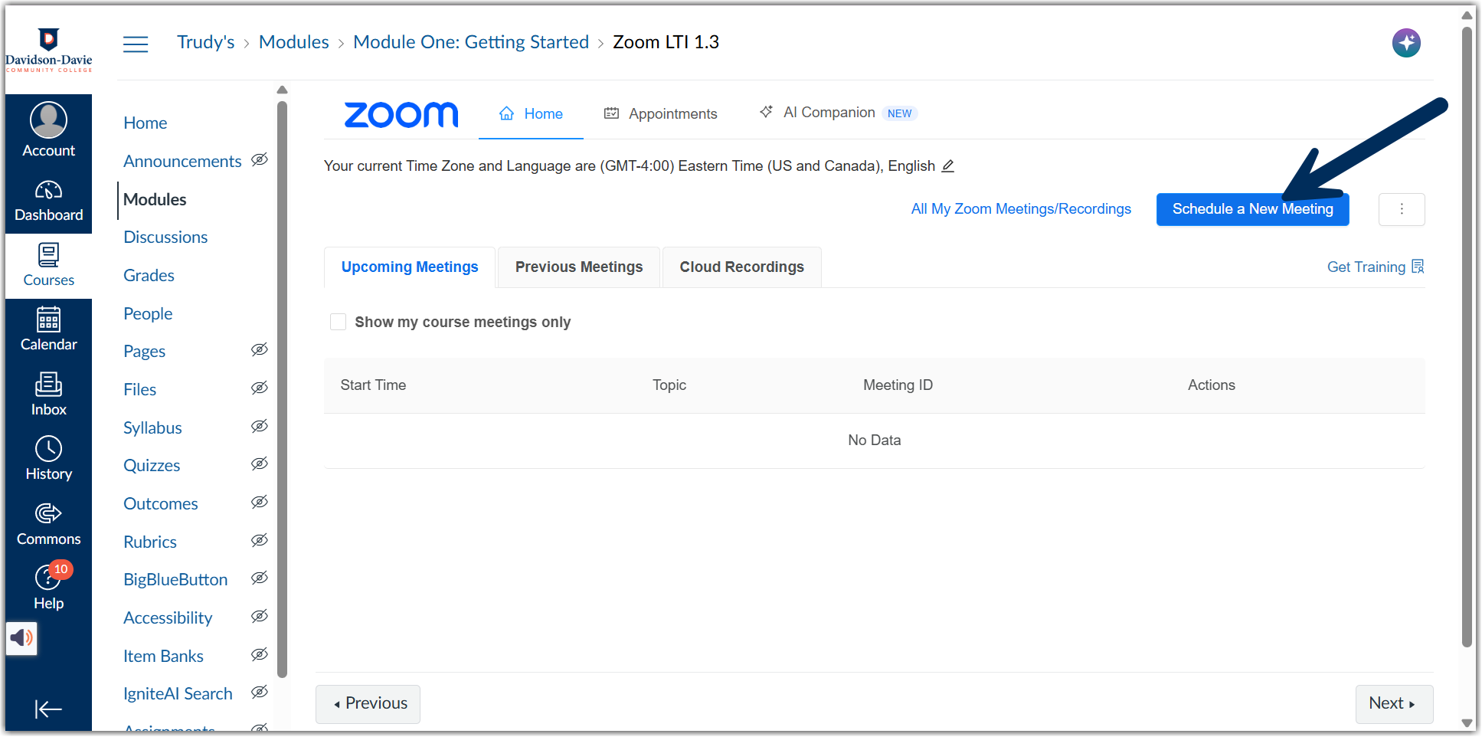The height and width of the screenshot is (737, 1482).
Task: Click hidden-eye icon next to BigBlueButton
Action: tap(260, 578)
